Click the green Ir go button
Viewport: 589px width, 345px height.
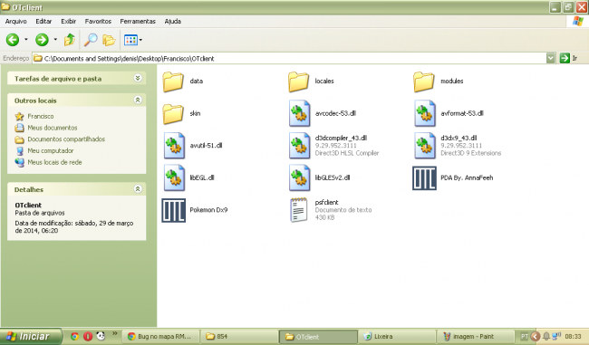coord(565,58)
